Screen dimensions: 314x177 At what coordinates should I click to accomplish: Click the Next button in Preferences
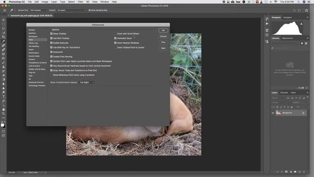(163, 48)
